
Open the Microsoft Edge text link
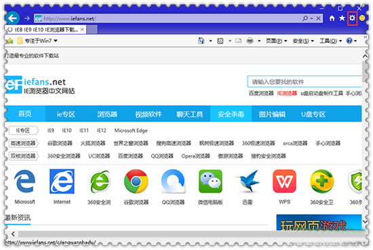pos(131,130)
